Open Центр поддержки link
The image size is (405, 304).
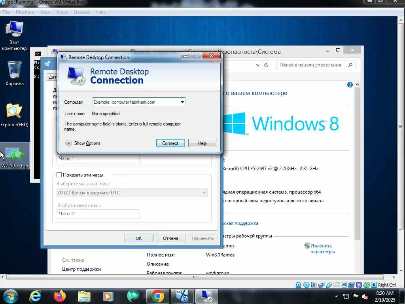click(81, 269)
